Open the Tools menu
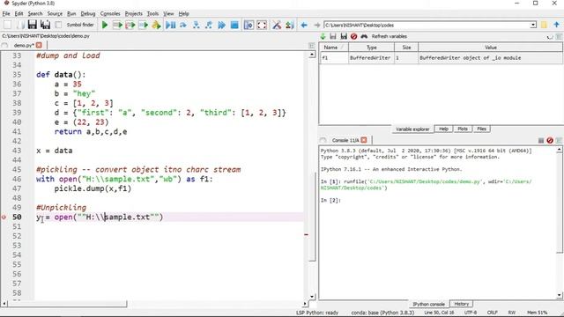 point(152,14)
